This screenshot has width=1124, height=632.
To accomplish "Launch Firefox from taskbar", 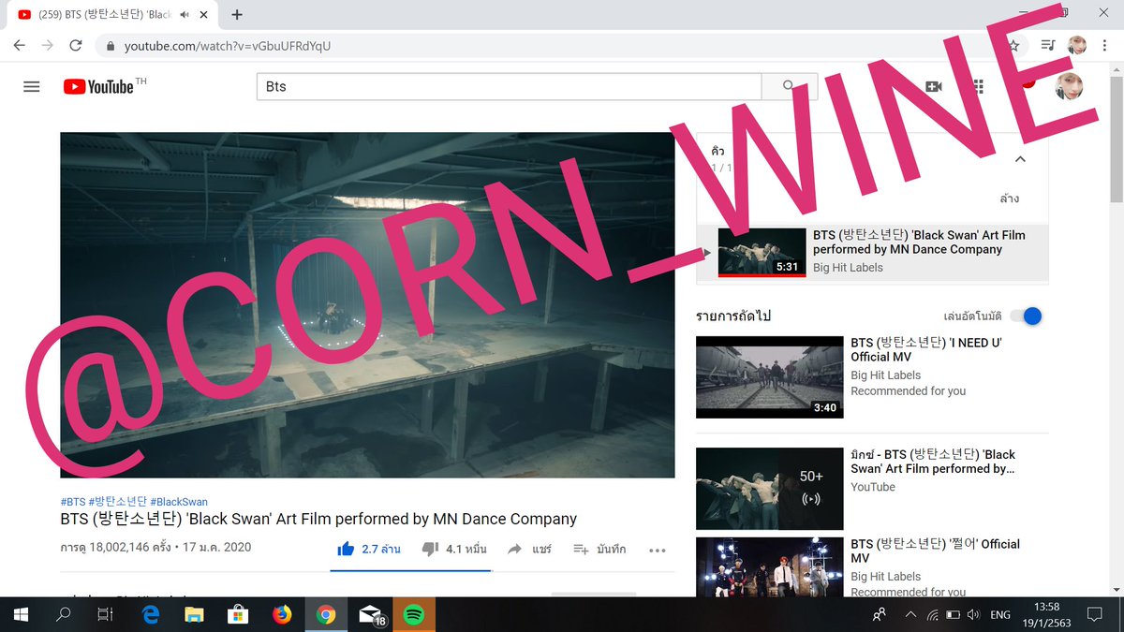I will (x=282, y=614).
